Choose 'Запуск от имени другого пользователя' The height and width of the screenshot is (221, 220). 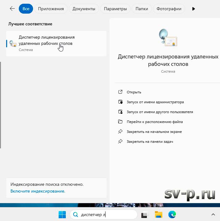click(160, 112)
